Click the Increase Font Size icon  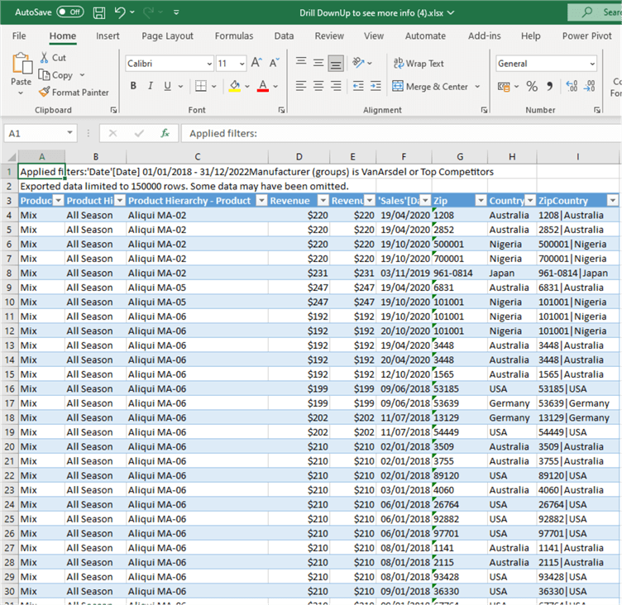[256, 64]
